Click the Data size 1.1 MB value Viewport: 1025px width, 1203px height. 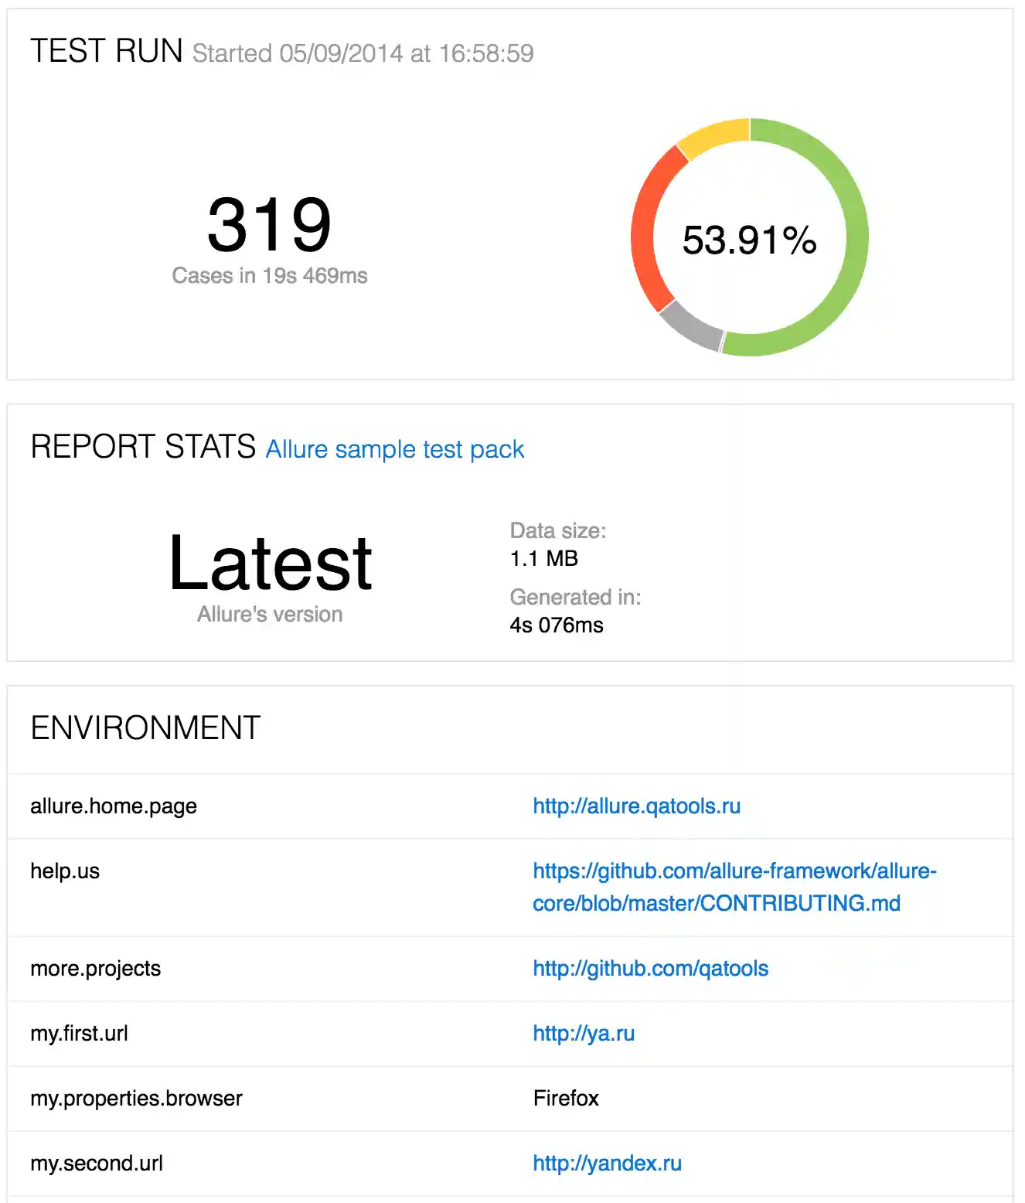[543, 558]
